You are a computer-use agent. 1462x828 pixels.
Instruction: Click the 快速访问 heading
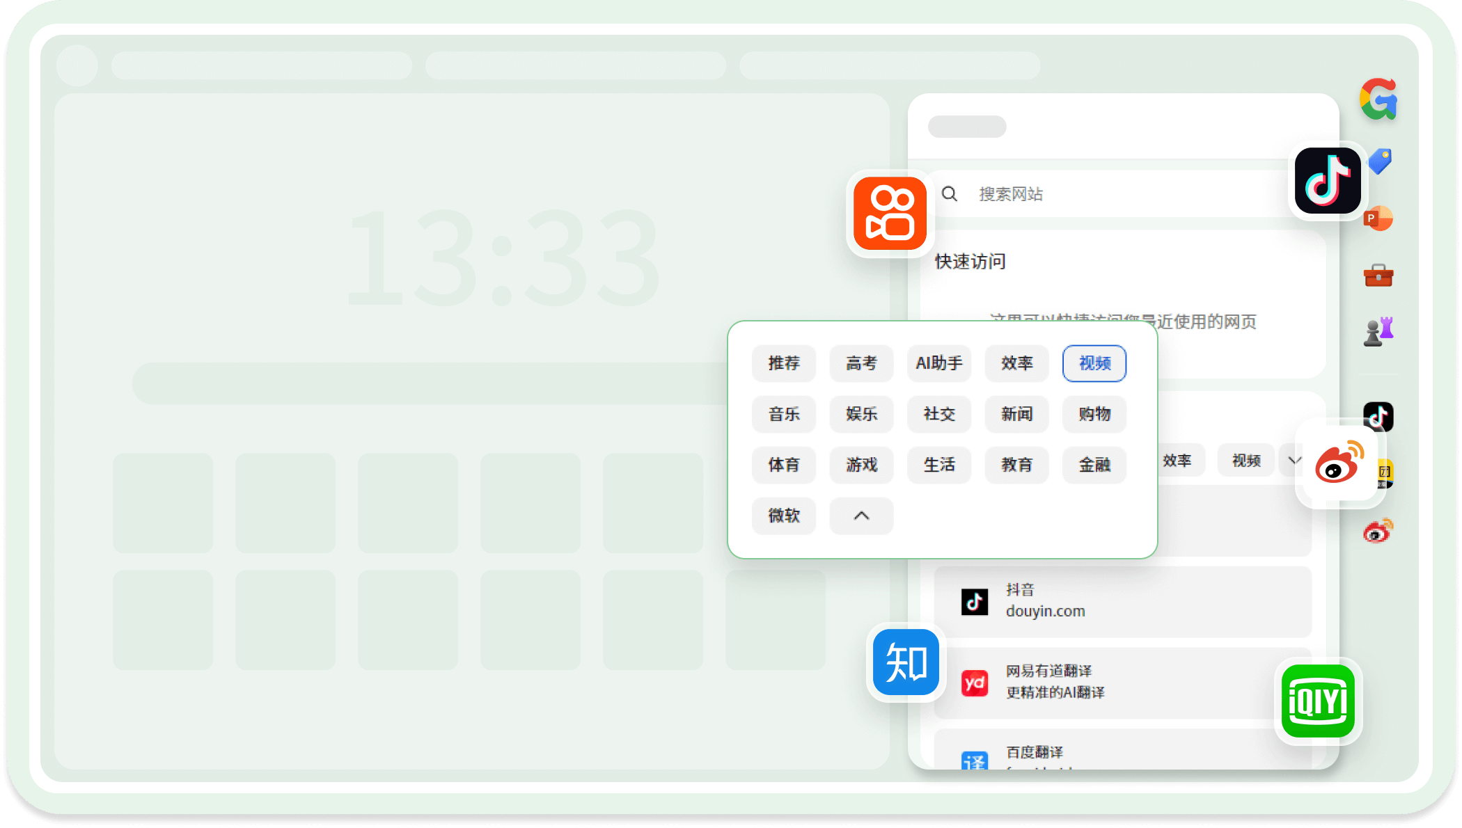tap(970, 262)
